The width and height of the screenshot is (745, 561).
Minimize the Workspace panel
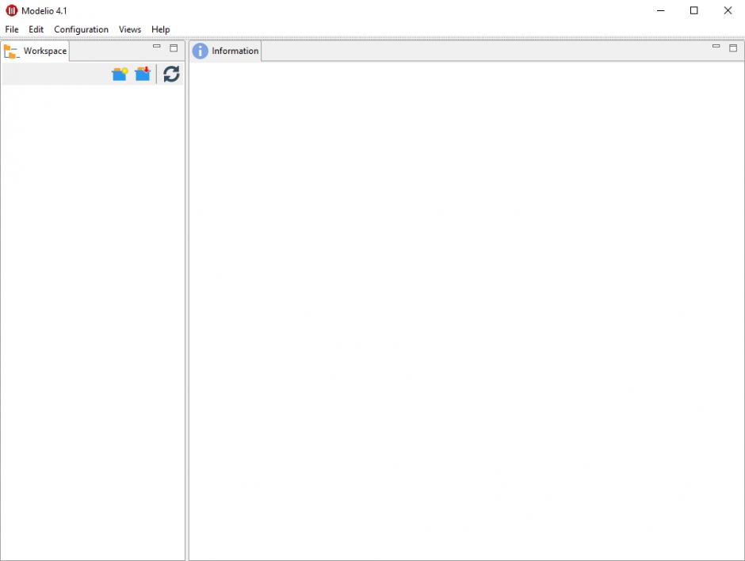point(157,48)
